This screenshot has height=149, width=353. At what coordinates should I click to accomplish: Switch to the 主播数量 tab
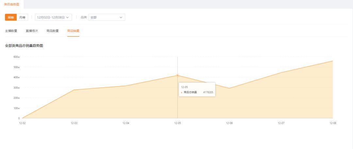(11, 31)
